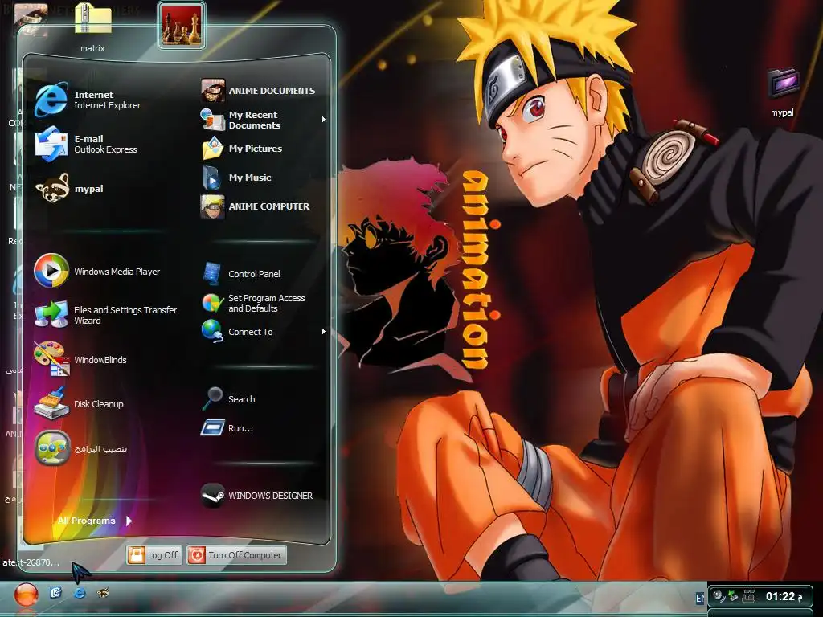The height and width of the screenshot is (617, 823).
Task: Click the orange Start orb on taskbar
Action: tap(26, 595)
